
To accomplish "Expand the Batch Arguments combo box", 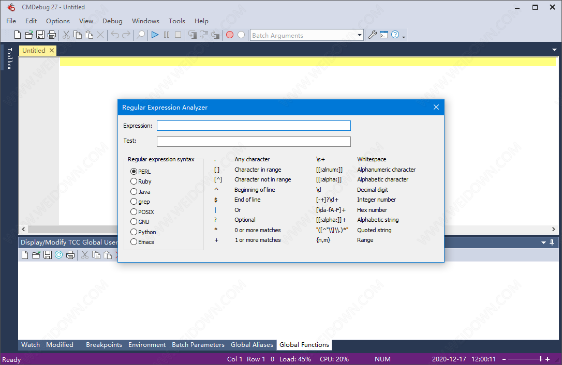I will (360, 35).
